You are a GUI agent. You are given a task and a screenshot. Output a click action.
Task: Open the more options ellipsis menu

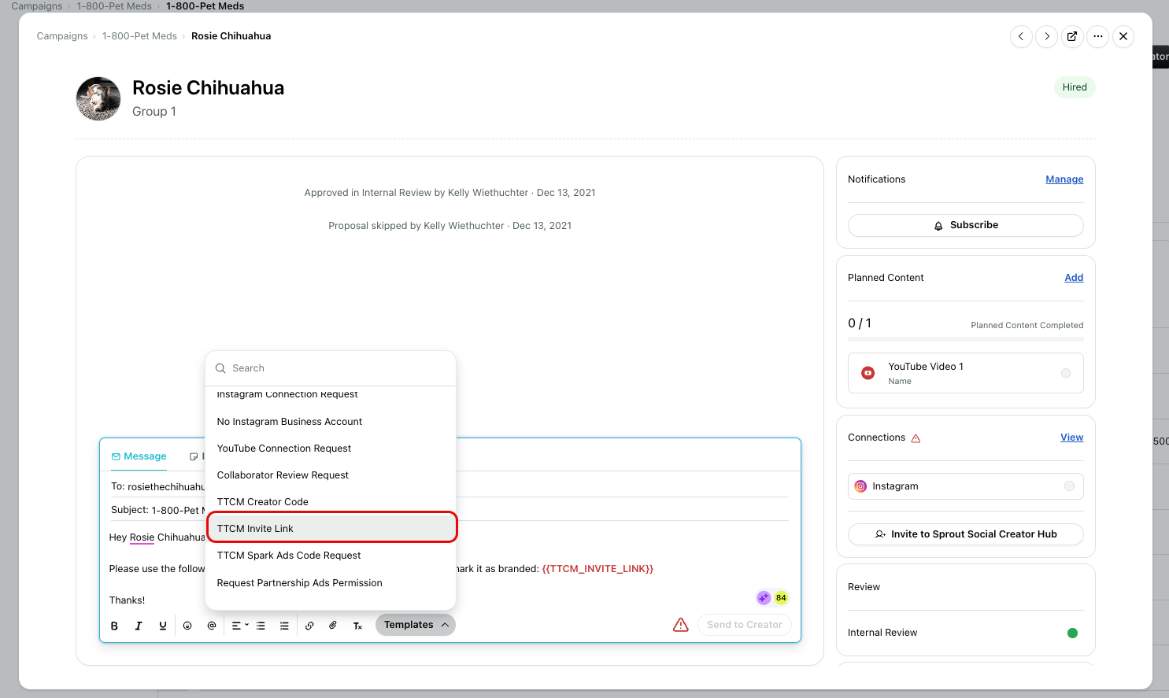click(x=1098, y=36)
